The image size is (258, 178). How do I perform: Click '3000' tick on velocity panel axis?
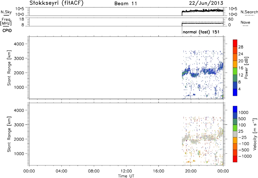click(x=19, y=125)
